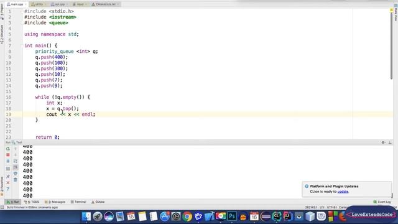Open the CMake tool window tab
398x224 pixels.
[x=98, y=202]
